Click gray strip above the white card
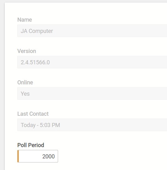167x170 pixels. pos(83,1)
